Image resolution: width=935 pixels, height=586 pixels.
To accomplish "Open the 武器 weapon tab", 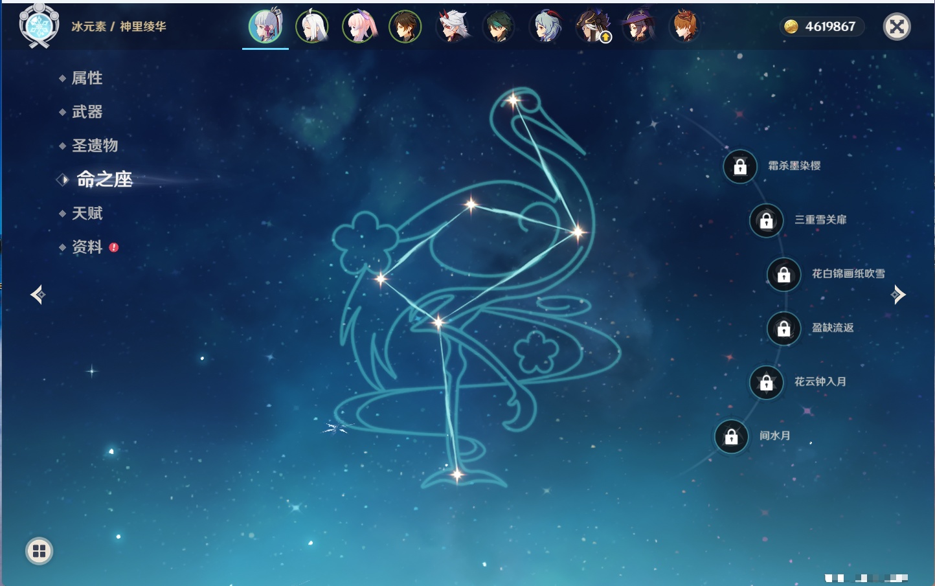I will click(87, 112).
